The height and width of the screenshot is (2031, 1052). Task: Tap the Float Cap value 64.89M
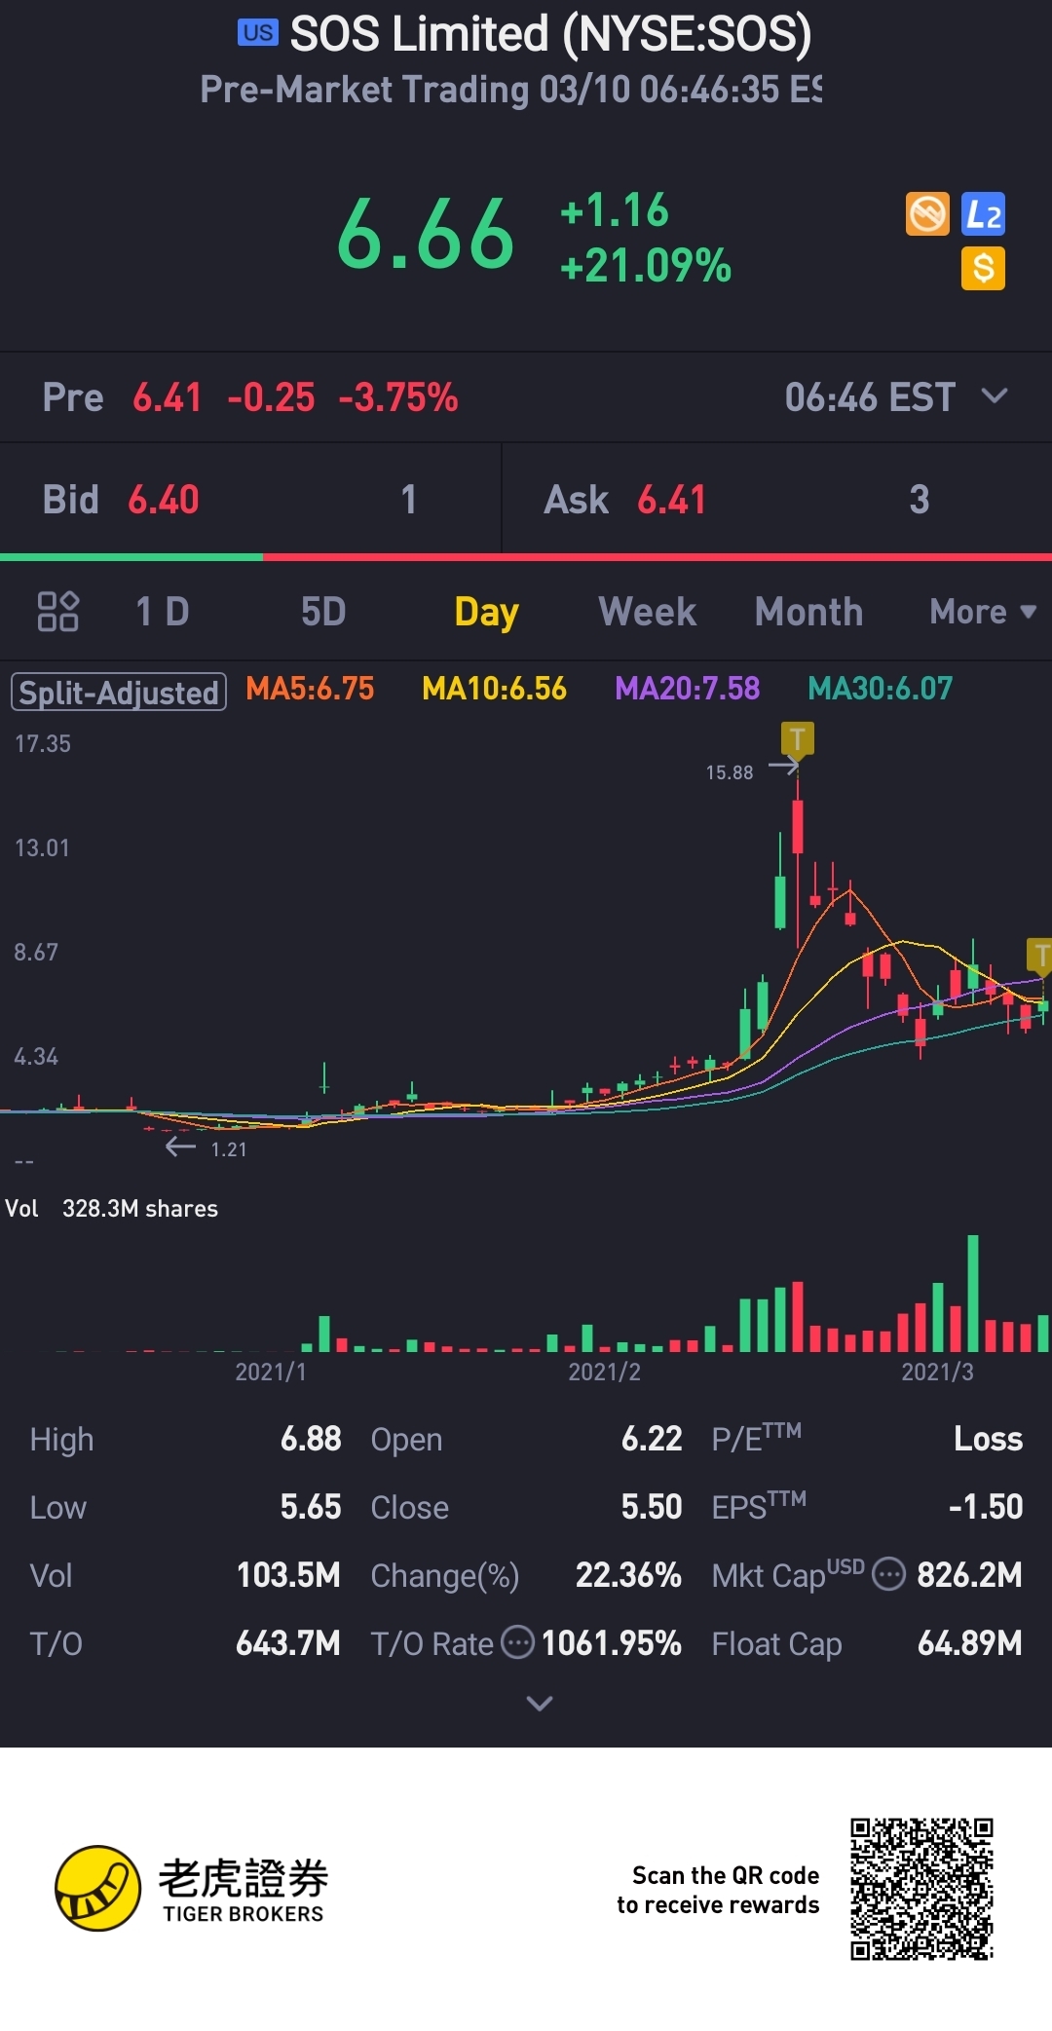tap(970, 1643)
